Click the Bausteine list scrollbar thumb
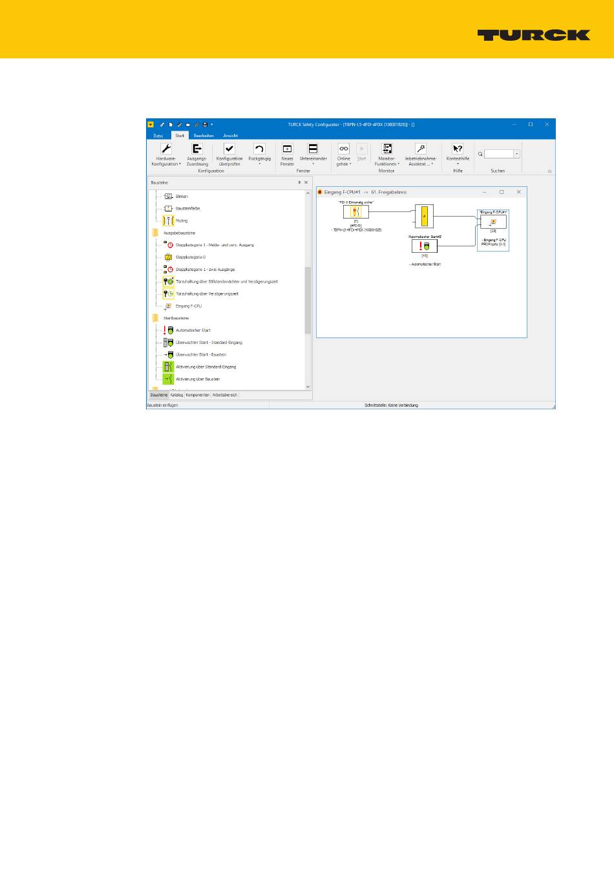 (x=308, y=300)
